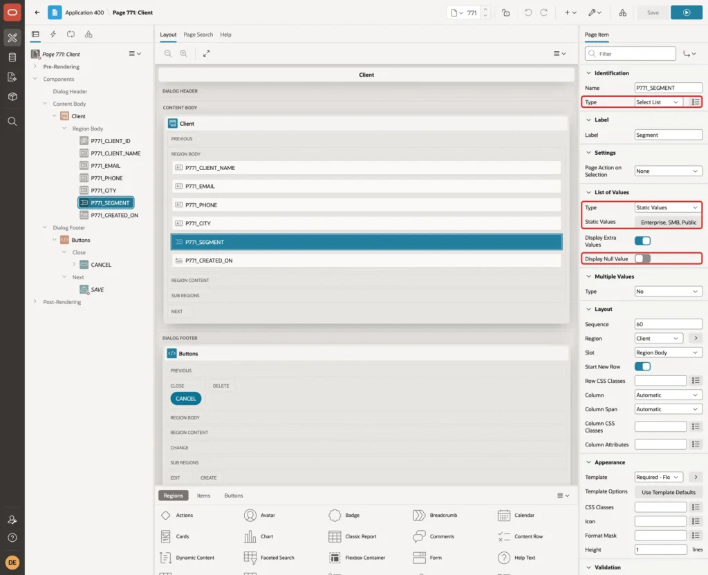The image size is (708, 575).
Task: Toggle the Display Extra Values switch
Action: point(642,241)
